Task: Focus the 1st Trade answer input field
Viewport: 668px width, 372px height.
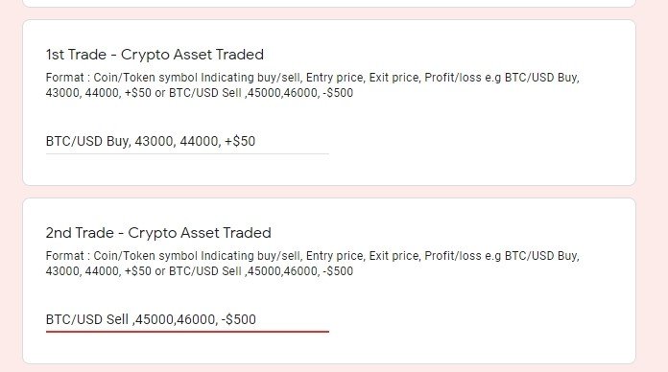Action: click(x=187, y=141)
